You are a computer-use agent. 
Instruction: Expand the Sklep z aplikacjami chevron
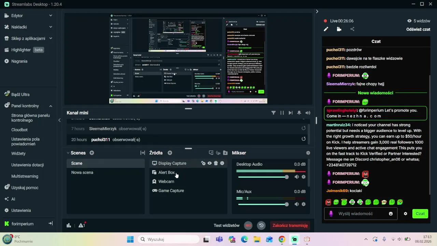[51, 38]
